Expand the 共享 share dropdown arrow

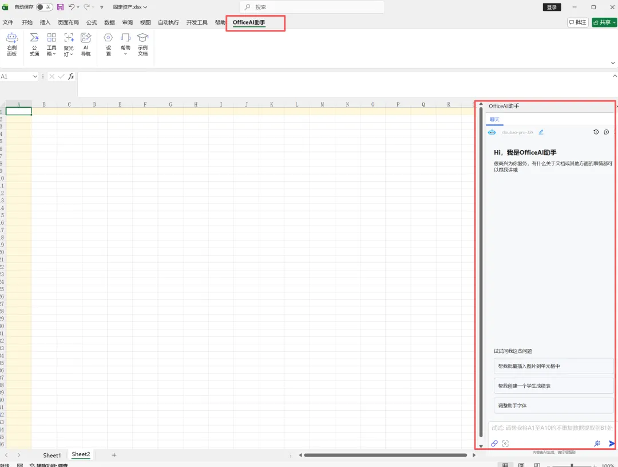(614, 22)
